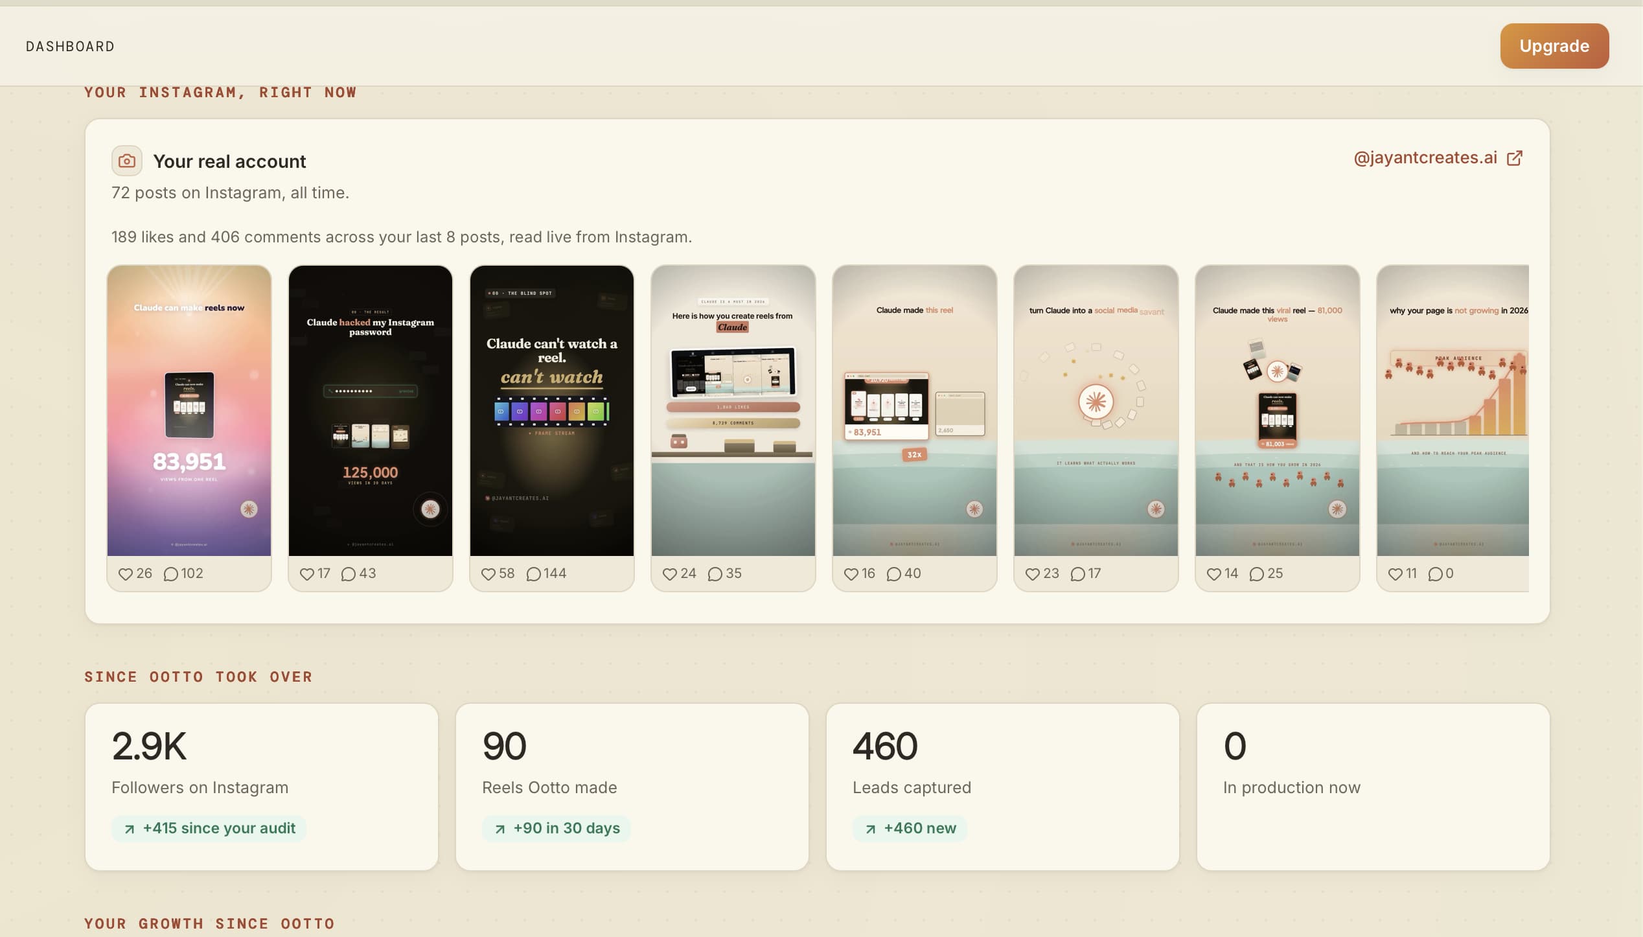This screenshot has height=937, width=1643.
Task: Click the 'SINCE OOTTO TOOK OVER' section heading
Action: [x=198, y=677]
